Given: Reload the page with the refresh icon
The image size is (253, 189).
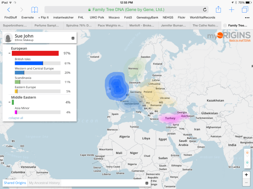Looking at the screenshot, I should click(205, 9).
